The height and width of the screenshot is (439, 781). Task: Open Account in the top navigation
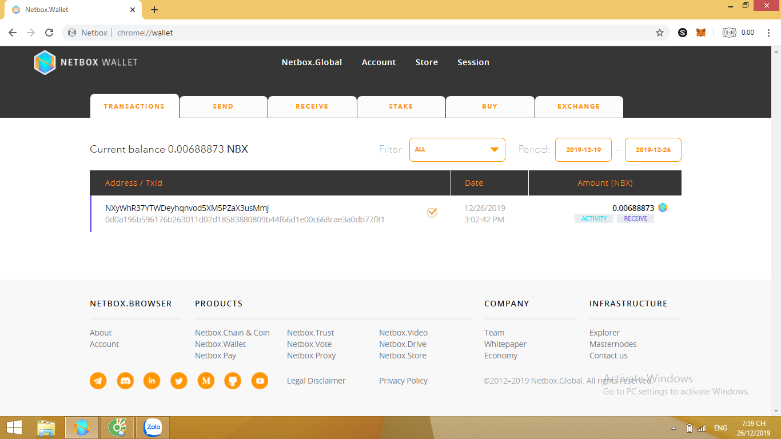[378, 62]
